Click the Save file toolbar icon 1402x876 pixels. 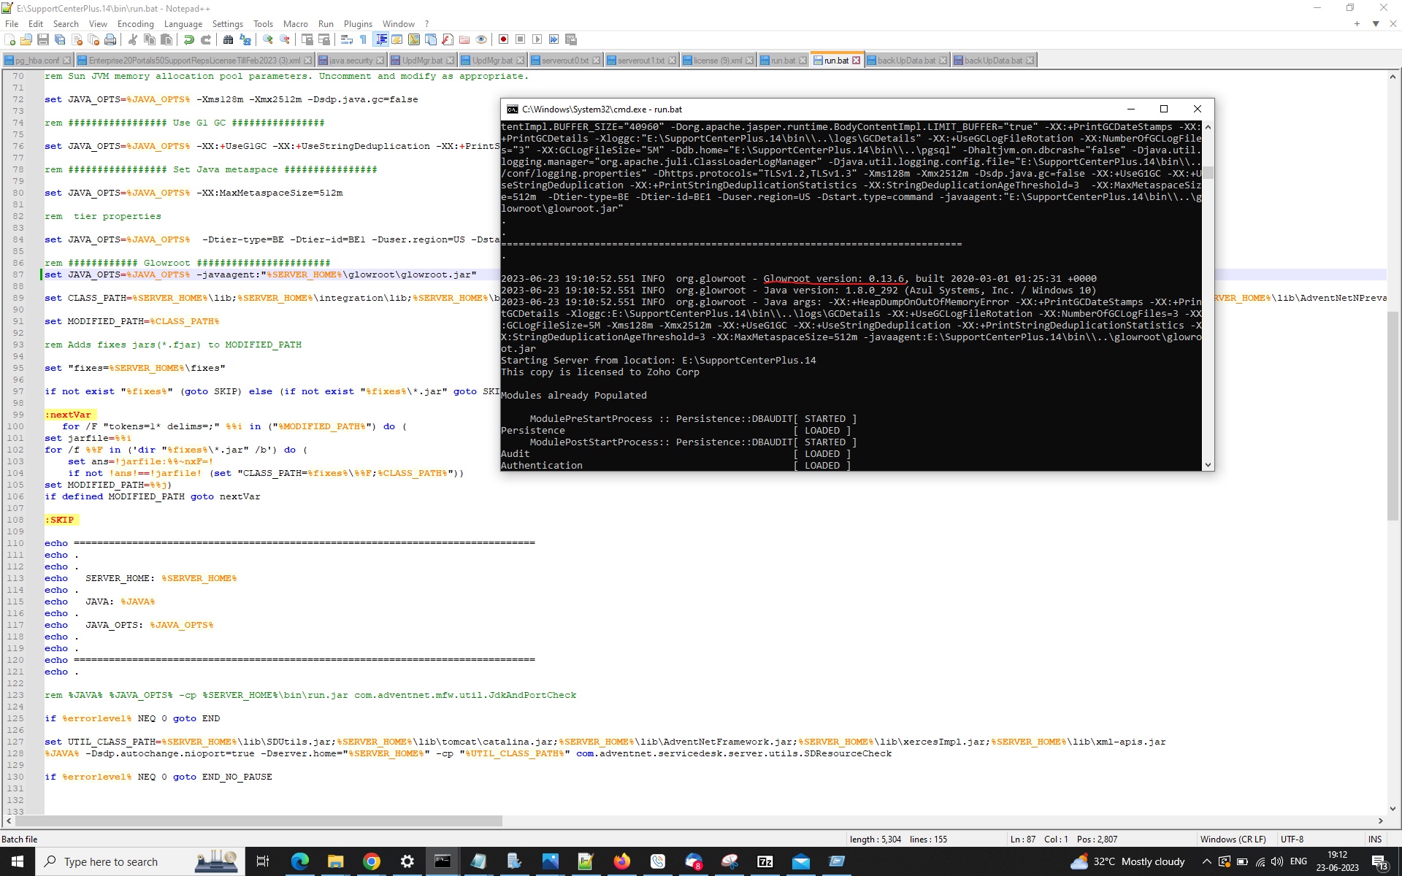pyautogui.click(x=43, y=39)
